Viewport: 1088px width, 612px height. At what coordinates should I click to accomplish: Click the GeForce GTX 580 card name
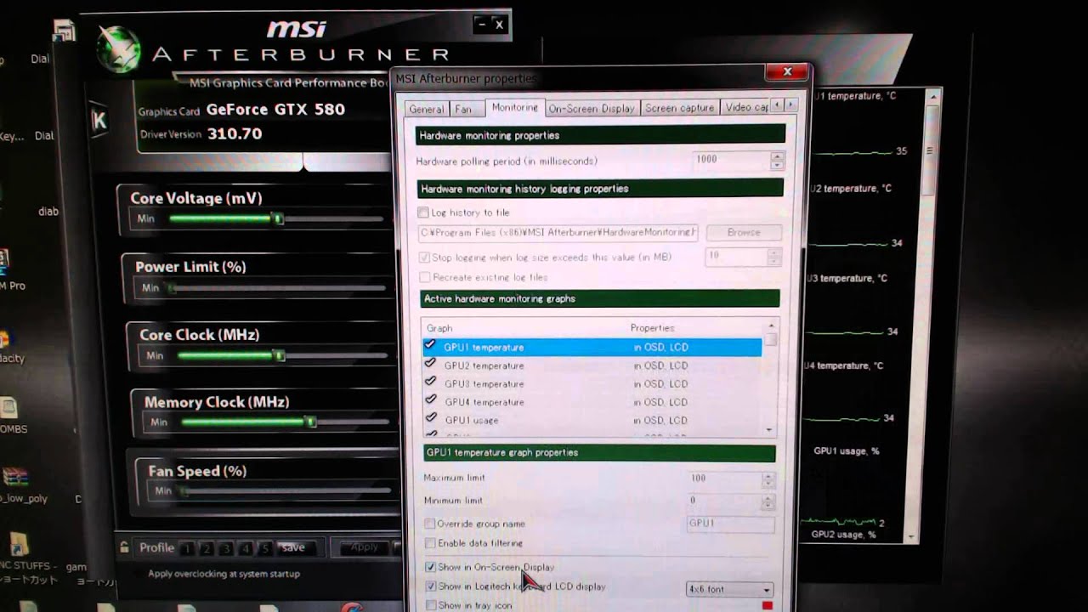tap(275, 110)
